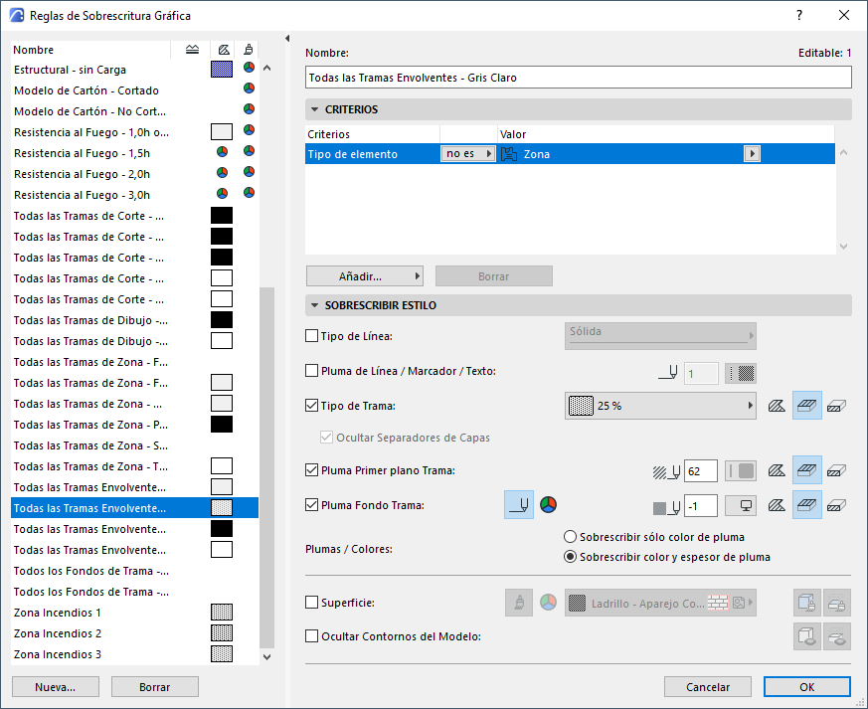Click surface icon of Estructural - sin Carga

pos(250,68)
